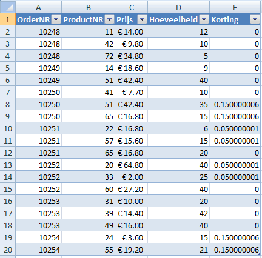This screenshot has height=258, width=262.
Task: Select price cell € 18.60
Action: pyautogui.click(x=132, y=68)
